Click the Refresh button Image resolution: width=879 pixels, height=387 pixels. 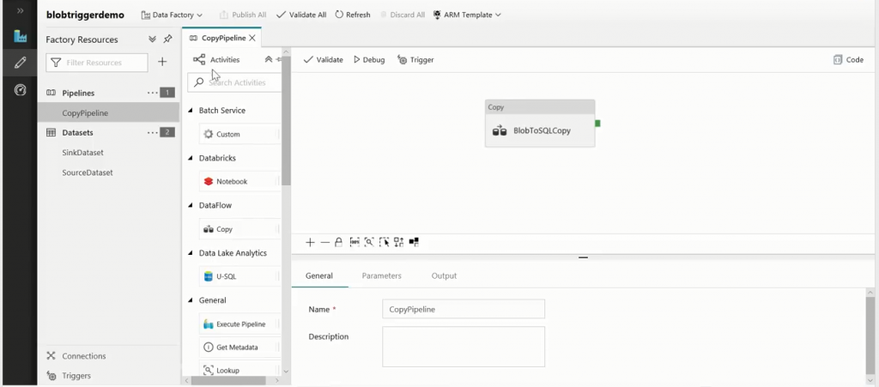coord(353,15)
